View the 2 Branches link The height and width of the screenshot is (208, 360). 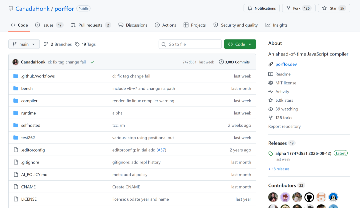pyautogui.click(x=58, y=45)
